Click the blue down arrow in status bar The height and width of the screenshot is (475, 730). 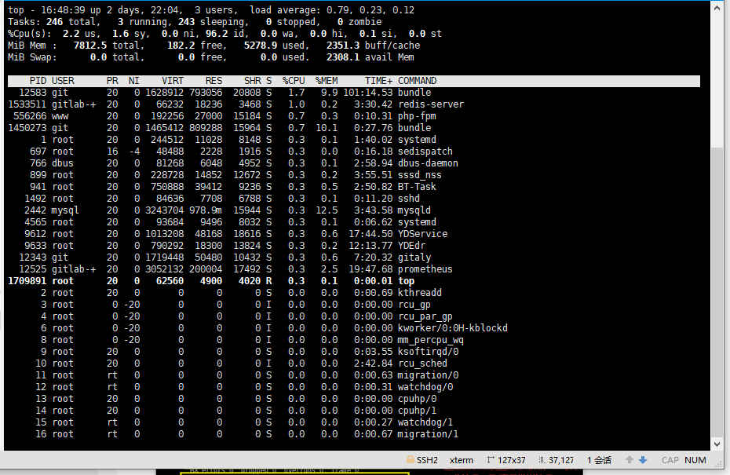[x=643, y=459]
